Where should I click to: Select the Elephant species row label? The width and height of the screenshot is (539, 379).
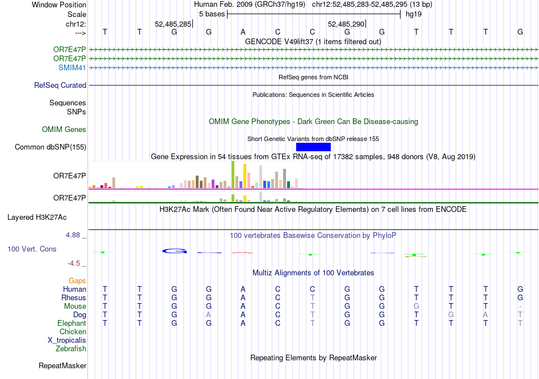pos(71,323)
